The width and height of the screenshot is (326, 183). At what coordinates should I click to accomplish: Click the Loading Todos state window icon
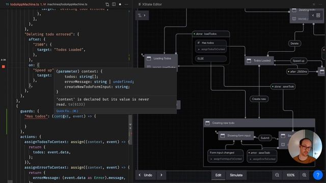point(149,58)
